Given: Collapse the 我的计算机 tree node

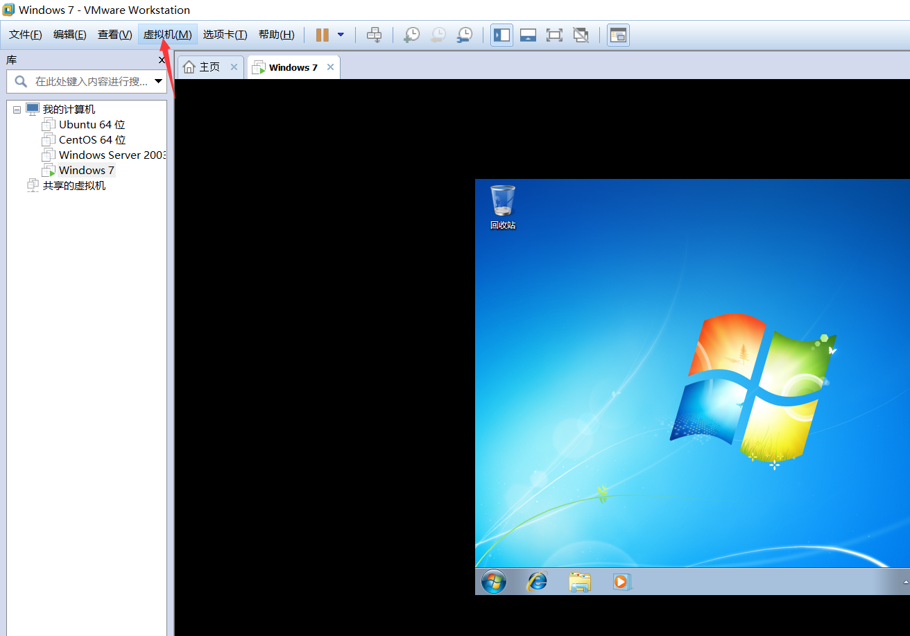Looking at the screenshot, I should point(17,110).
